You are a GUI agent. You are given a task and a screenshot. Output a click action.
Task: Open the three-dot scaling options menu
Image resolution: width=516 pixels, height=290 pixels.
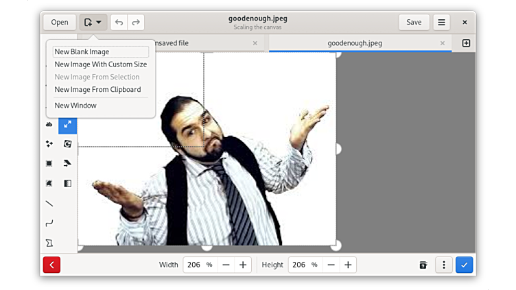[x=444, y=265]
